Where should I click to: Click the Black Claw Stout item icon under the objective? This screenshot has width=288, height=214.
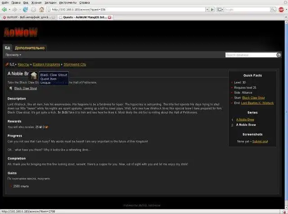10,88
